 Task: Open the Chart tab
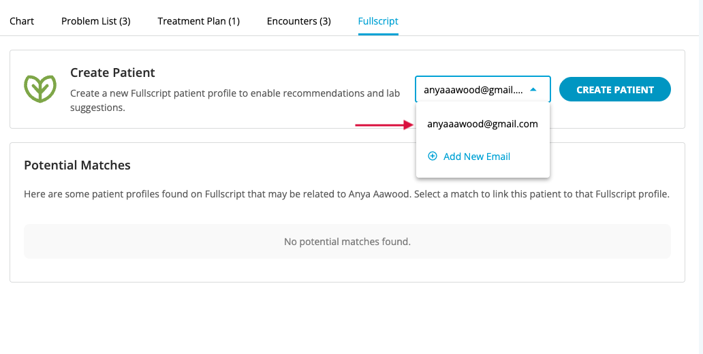tap(22, 21)
